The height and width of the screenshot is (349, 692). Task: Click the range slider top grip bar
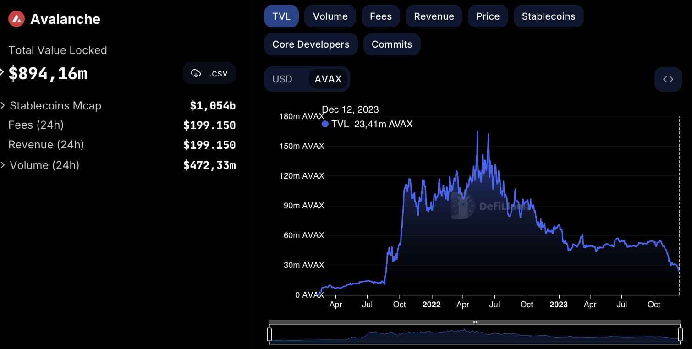click(475, 322)
